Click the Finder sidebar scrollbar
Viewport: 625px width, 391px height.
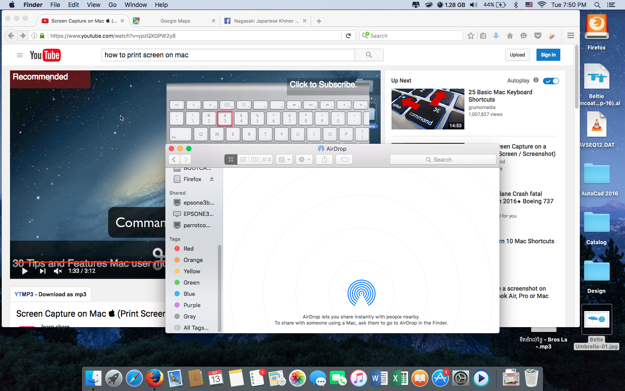tap(220, 288)
